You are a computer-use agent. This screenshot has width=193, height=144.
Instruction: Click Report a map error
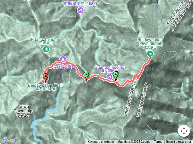click(x=179, y=142)
